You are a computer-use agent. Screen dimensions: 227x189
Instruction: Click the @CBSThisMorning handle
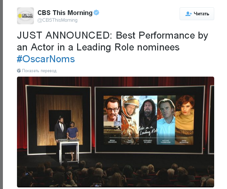click(x=58, y=20)
